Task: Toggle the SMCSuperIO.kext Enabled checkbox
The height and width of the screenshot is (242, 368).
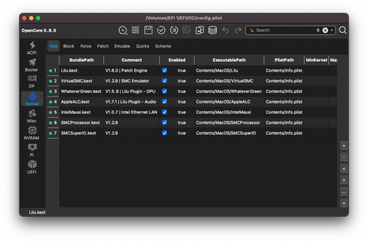Action: [165, 133]
